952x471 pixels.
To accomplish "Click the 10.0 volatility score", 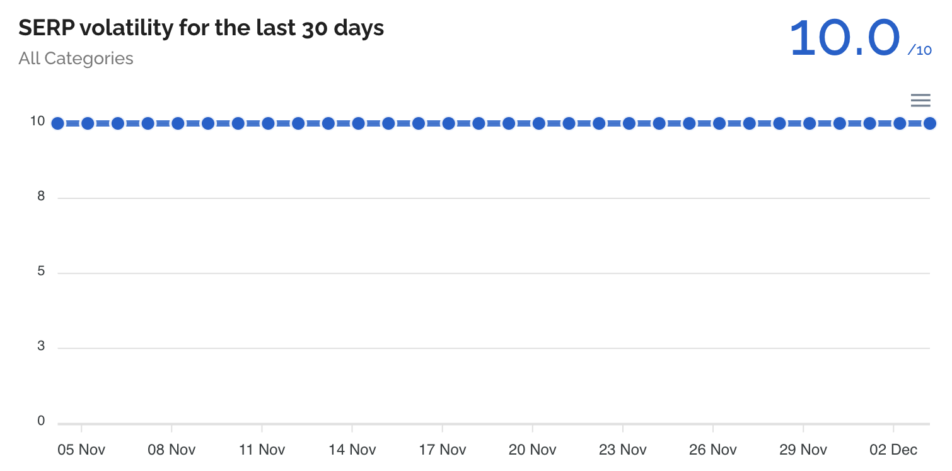I will pos(844,39).
